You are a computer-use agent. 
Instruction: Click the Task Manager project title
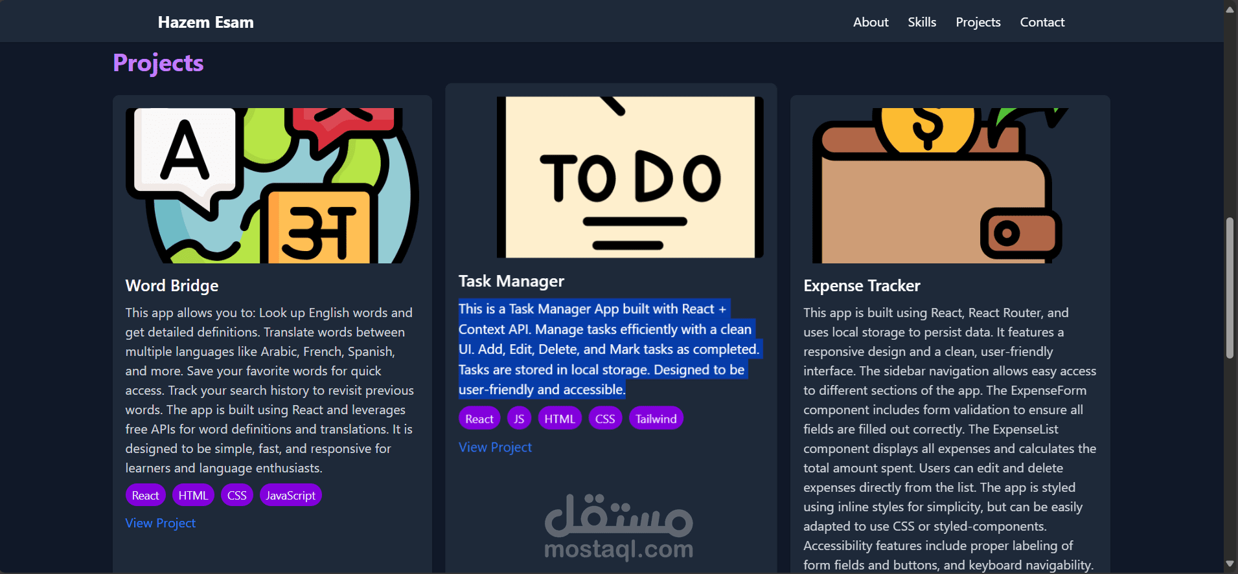coord(511,281)
